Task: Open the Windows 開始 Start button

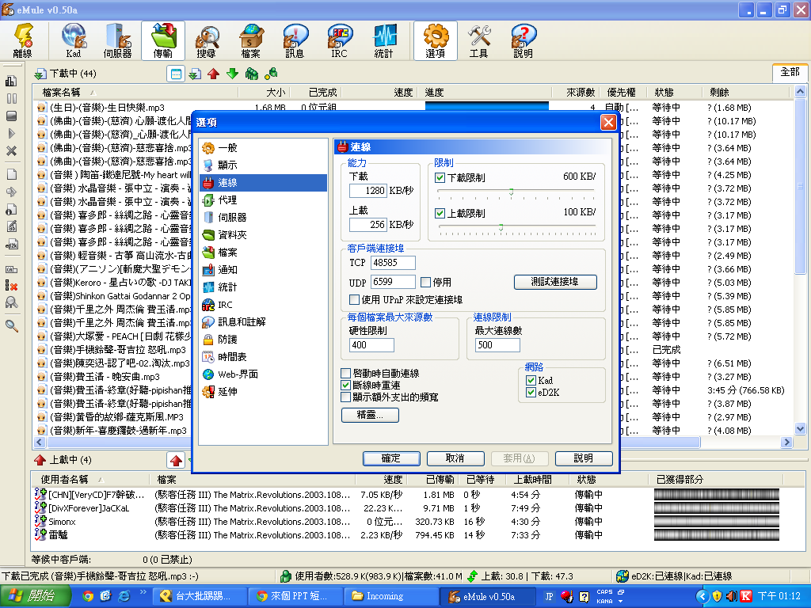Action: [29, 595]
